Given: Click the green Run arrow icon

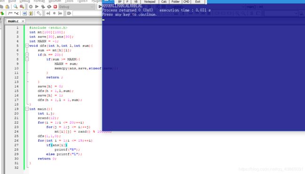Looking at the screenshot, I should (37, 7).
